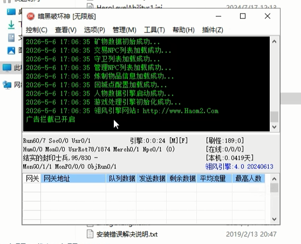301x244 pixels.
Task: Open the 选项(P) menu
Action: (x=94, y=30)
